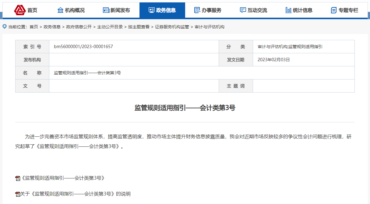
Task: Open the 主动公开目录 breadcrumb link
Action: coord(110,27)
